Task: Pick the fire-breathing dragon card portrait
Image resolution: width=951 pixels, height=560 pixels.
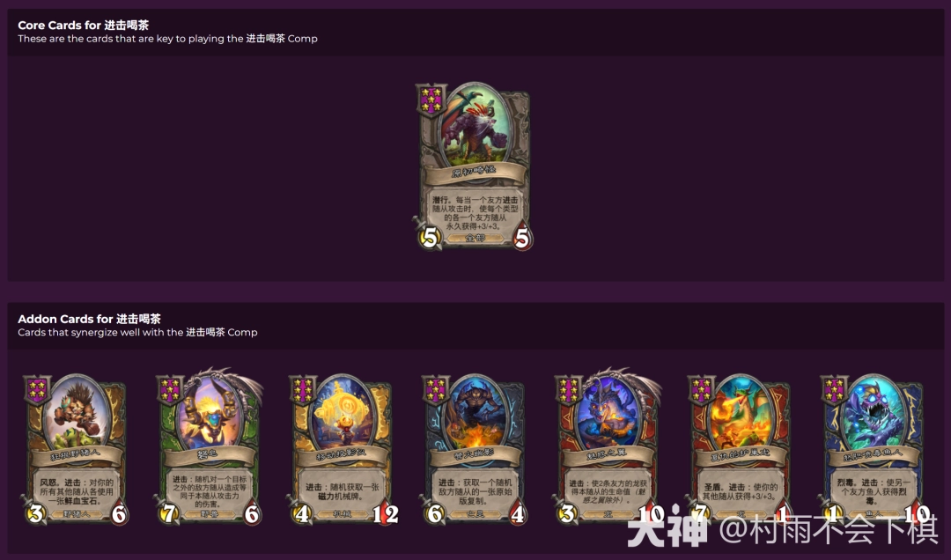Action: pos(741,413)
